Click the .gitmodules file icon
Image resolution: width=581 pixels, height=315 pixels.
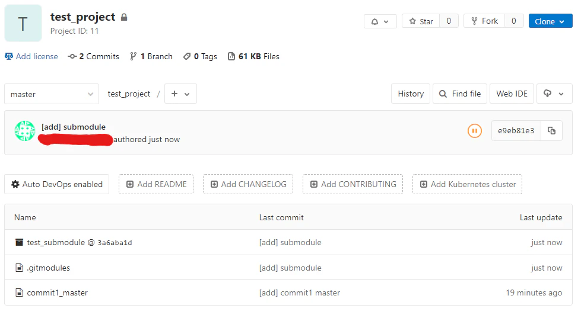click(x=19, y=268)
